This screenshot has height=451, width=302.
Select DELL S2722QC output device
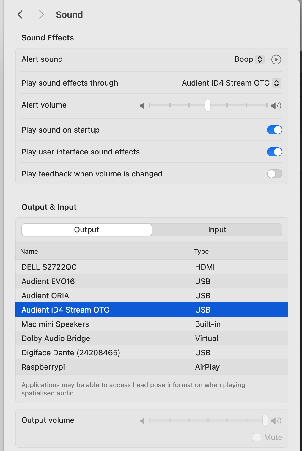coord(152,267)
